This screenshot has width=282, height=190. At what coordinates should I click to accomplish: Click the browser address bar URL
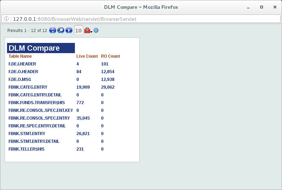pyautogui.click(x=75, y=19)
